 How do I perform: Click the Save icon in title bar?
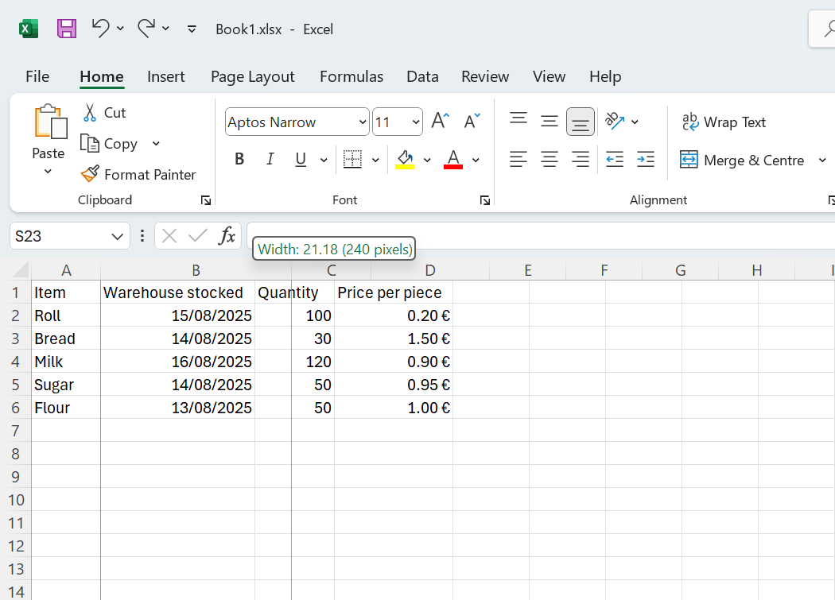[x=67, y=29]
